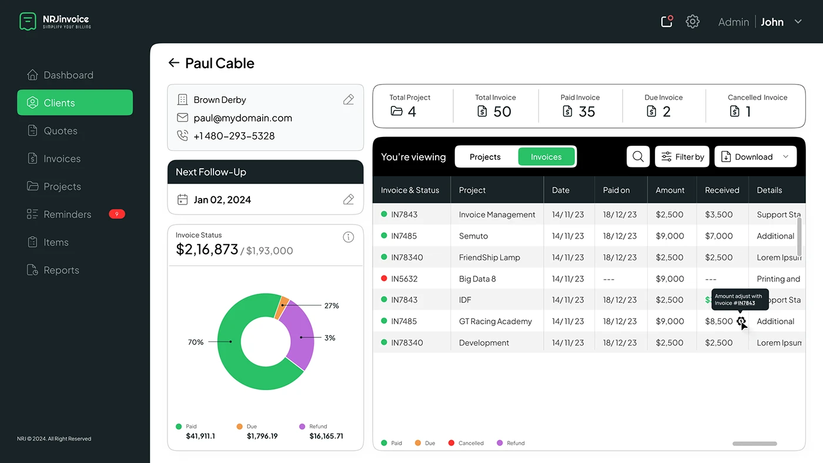Viewport: 823px width, 463px height.
Task: Click the Invoice & Status column header
Action: [410, 190]
